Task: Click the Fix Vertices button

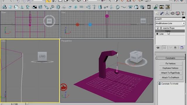Action: pos(171,64)
